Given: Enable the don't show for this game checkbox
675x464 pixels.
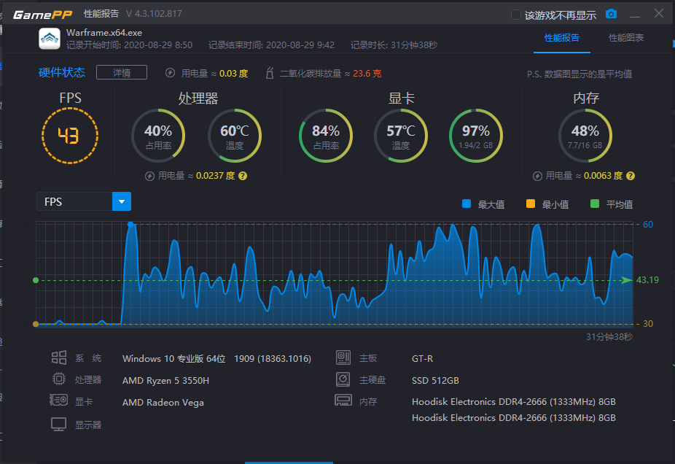Looking at the screenshot, I should click(x=515, y=15).
